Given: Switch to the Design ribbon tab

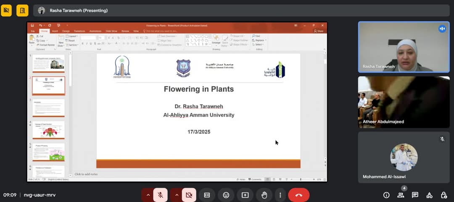Looking at the screenshot, I should pyautogui.click(x=66, y=31).
